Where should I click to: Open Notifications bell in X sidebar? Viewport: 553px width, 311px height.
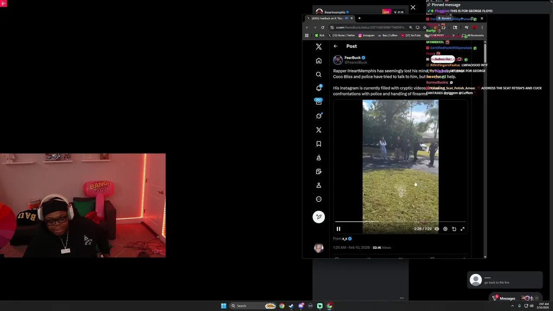tap(319, 88)
